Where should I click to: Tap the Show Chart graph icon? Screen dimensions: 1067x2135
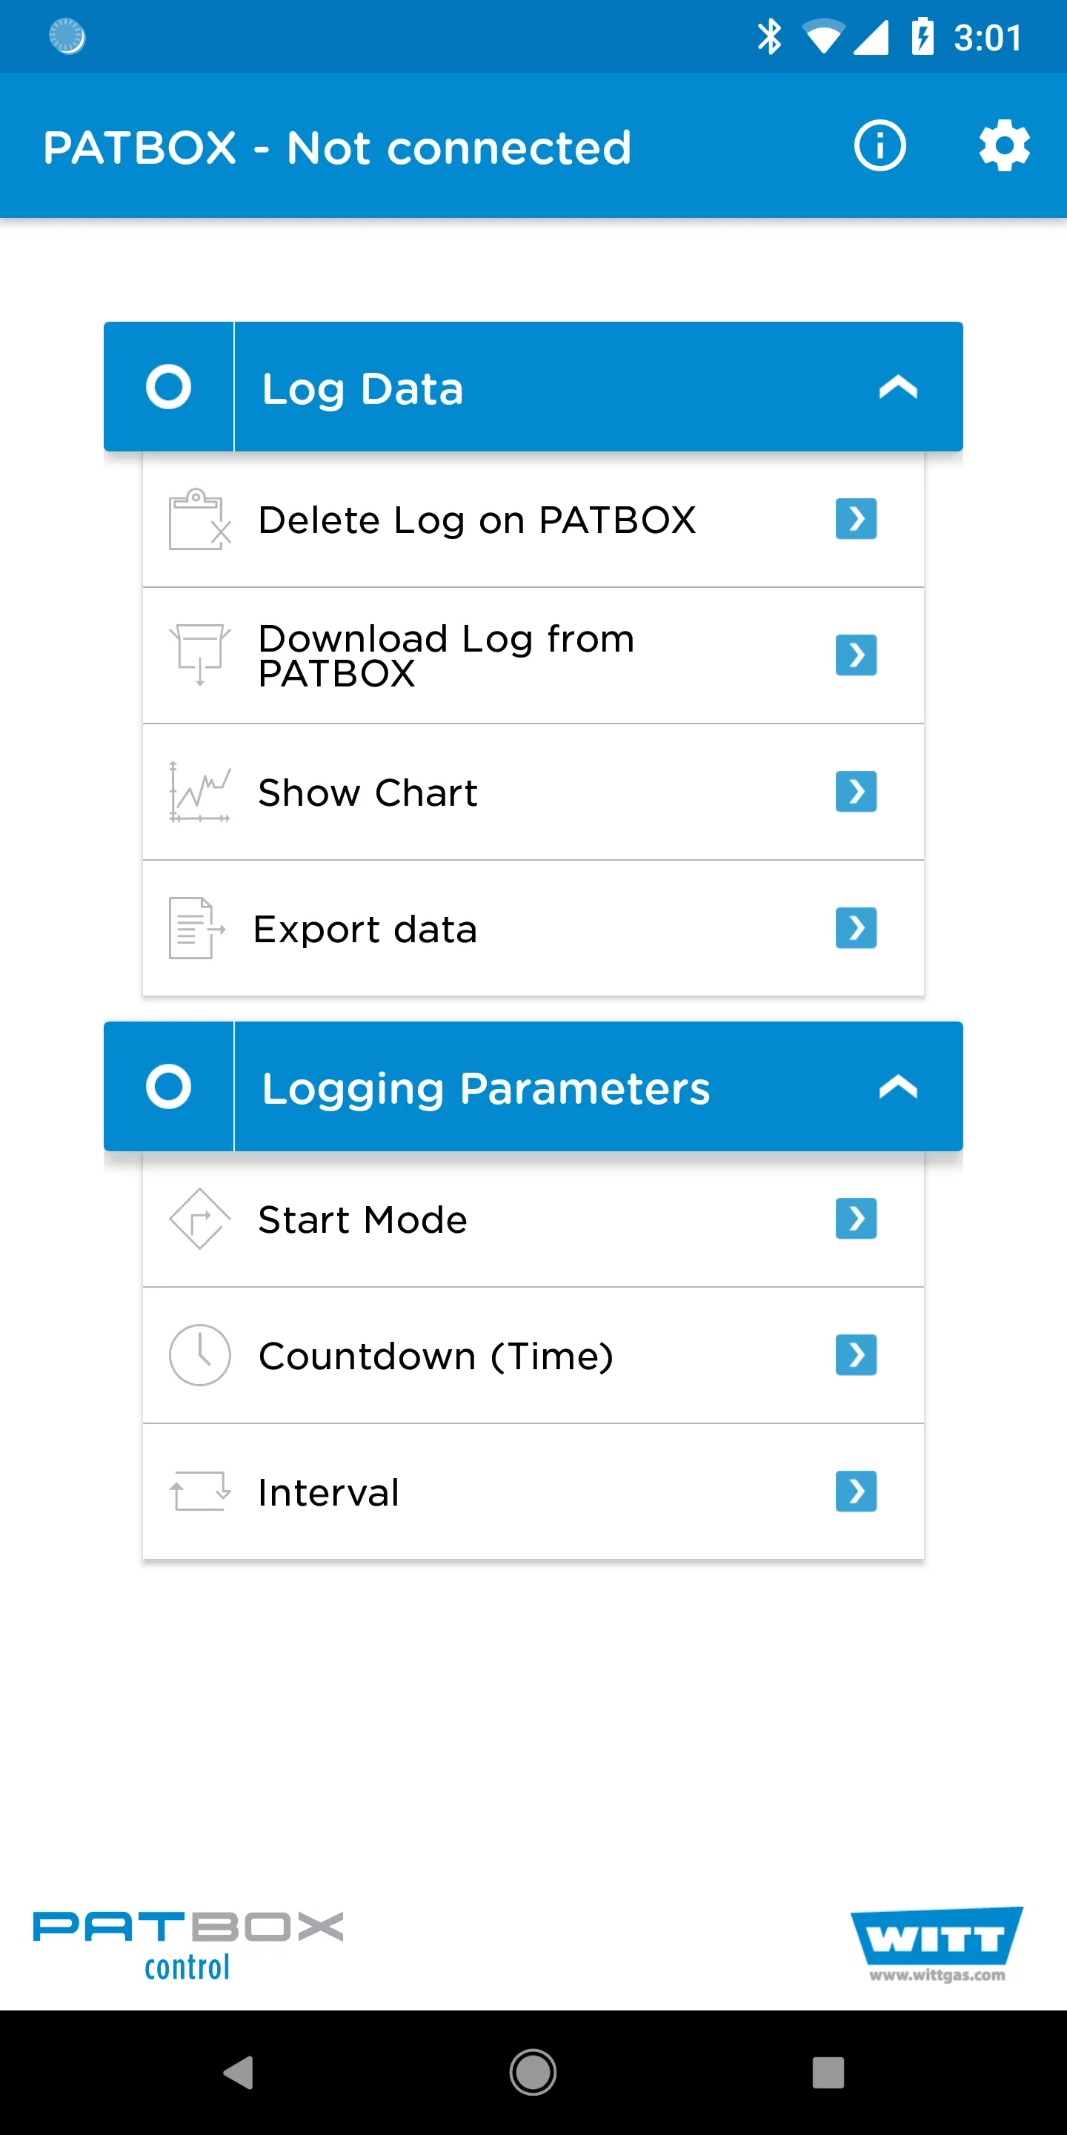tap(199, 792)
